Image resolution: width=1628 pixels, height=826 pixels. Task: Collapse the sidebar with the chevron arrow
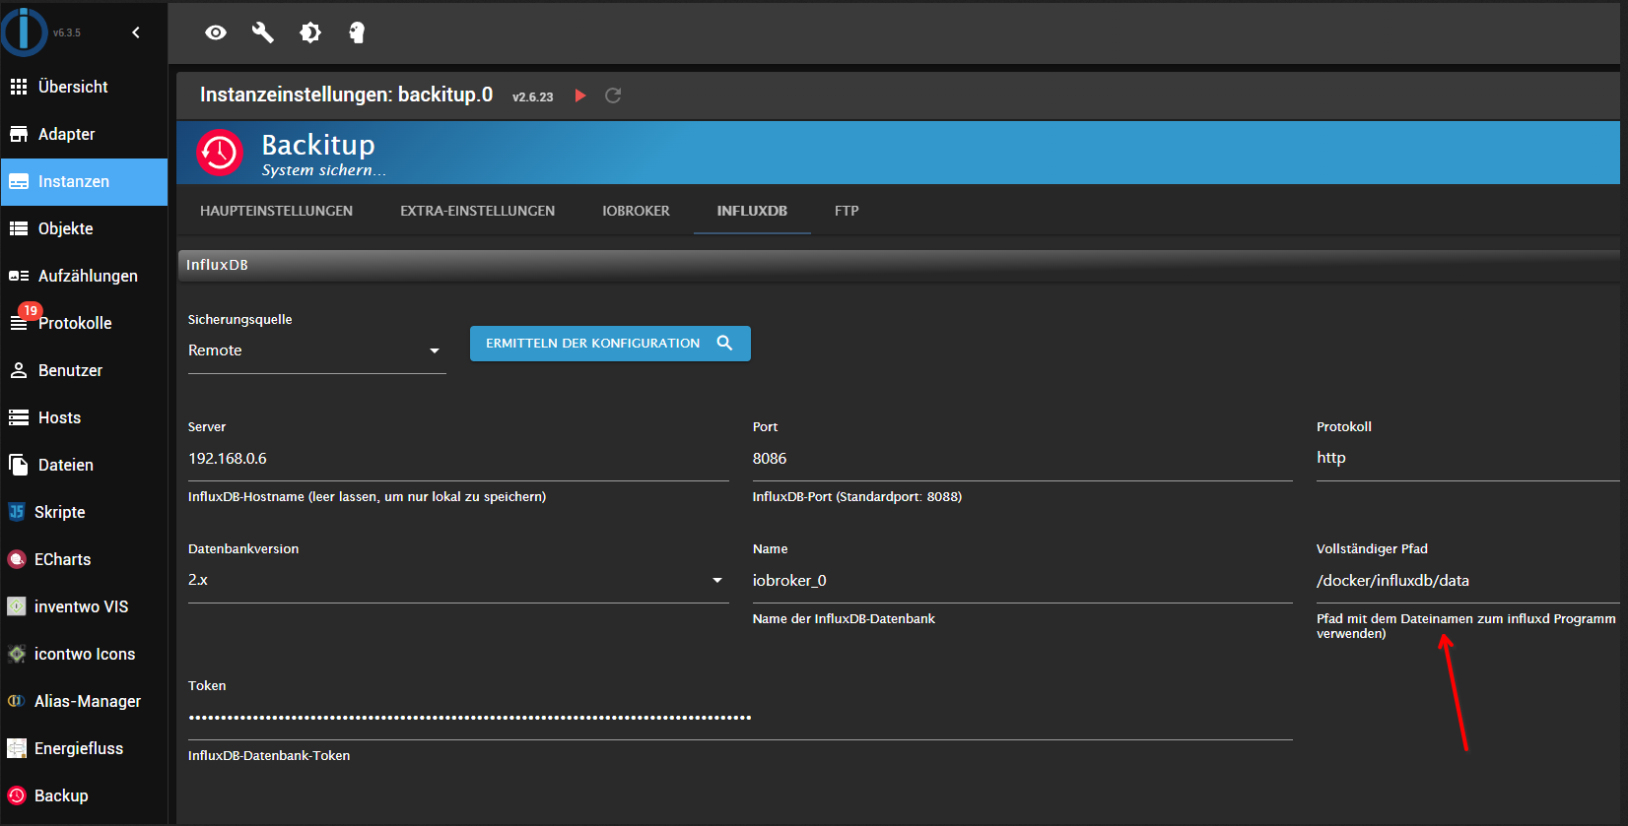(x=136, y=32)
